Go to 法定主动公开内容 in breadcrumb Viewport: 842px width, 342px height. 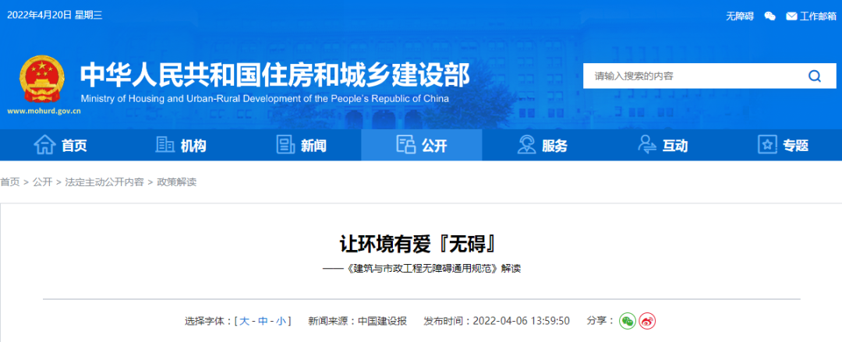(104, 182)
